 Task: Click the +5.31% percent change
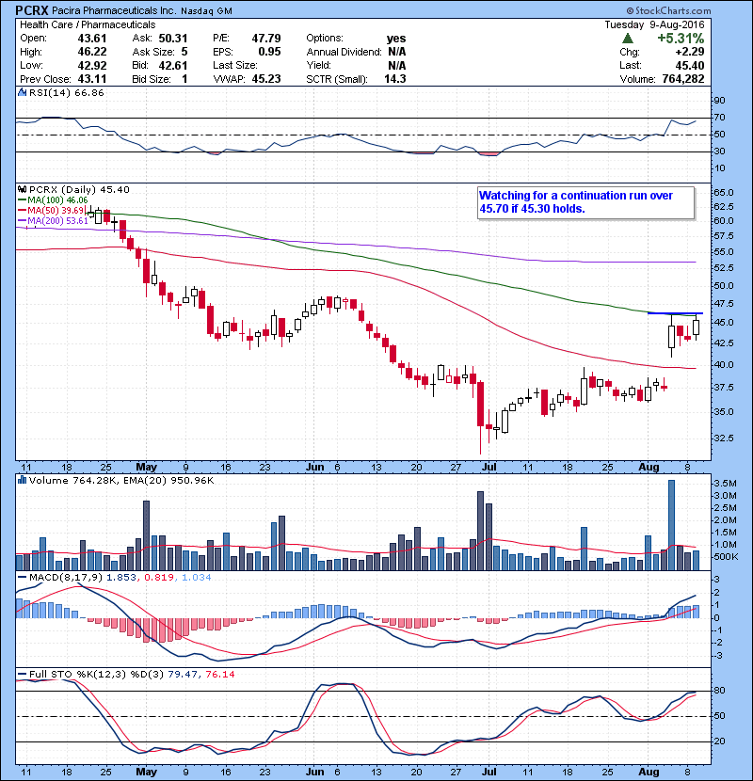point(681,39)
